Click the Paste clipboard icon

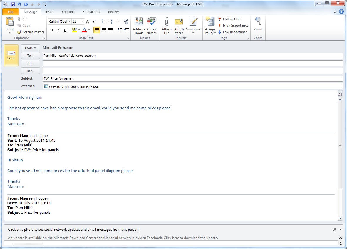pyautogui.click(x=9, y=21)
